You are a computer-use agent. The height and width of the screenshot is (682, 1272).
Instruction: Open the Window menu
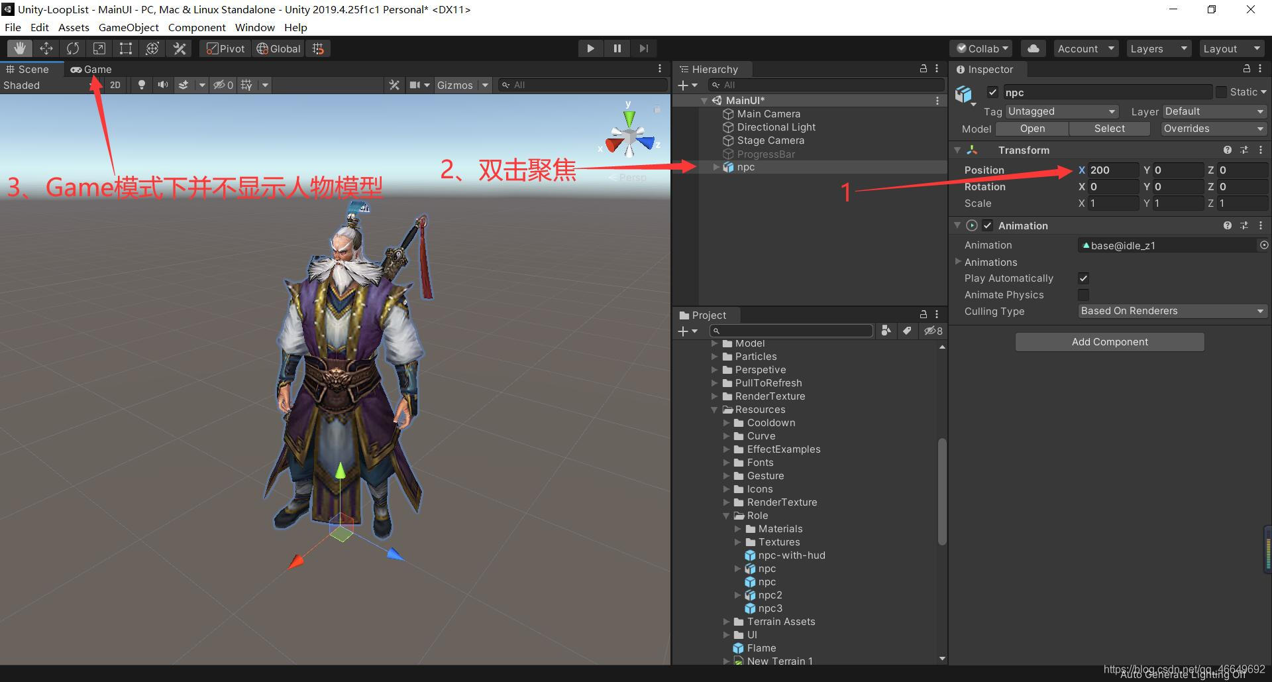(255, 27)
